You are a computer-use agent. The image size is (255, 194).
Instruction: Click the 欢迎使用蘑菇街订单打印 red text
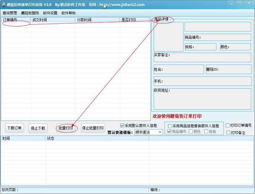[177, 116]
